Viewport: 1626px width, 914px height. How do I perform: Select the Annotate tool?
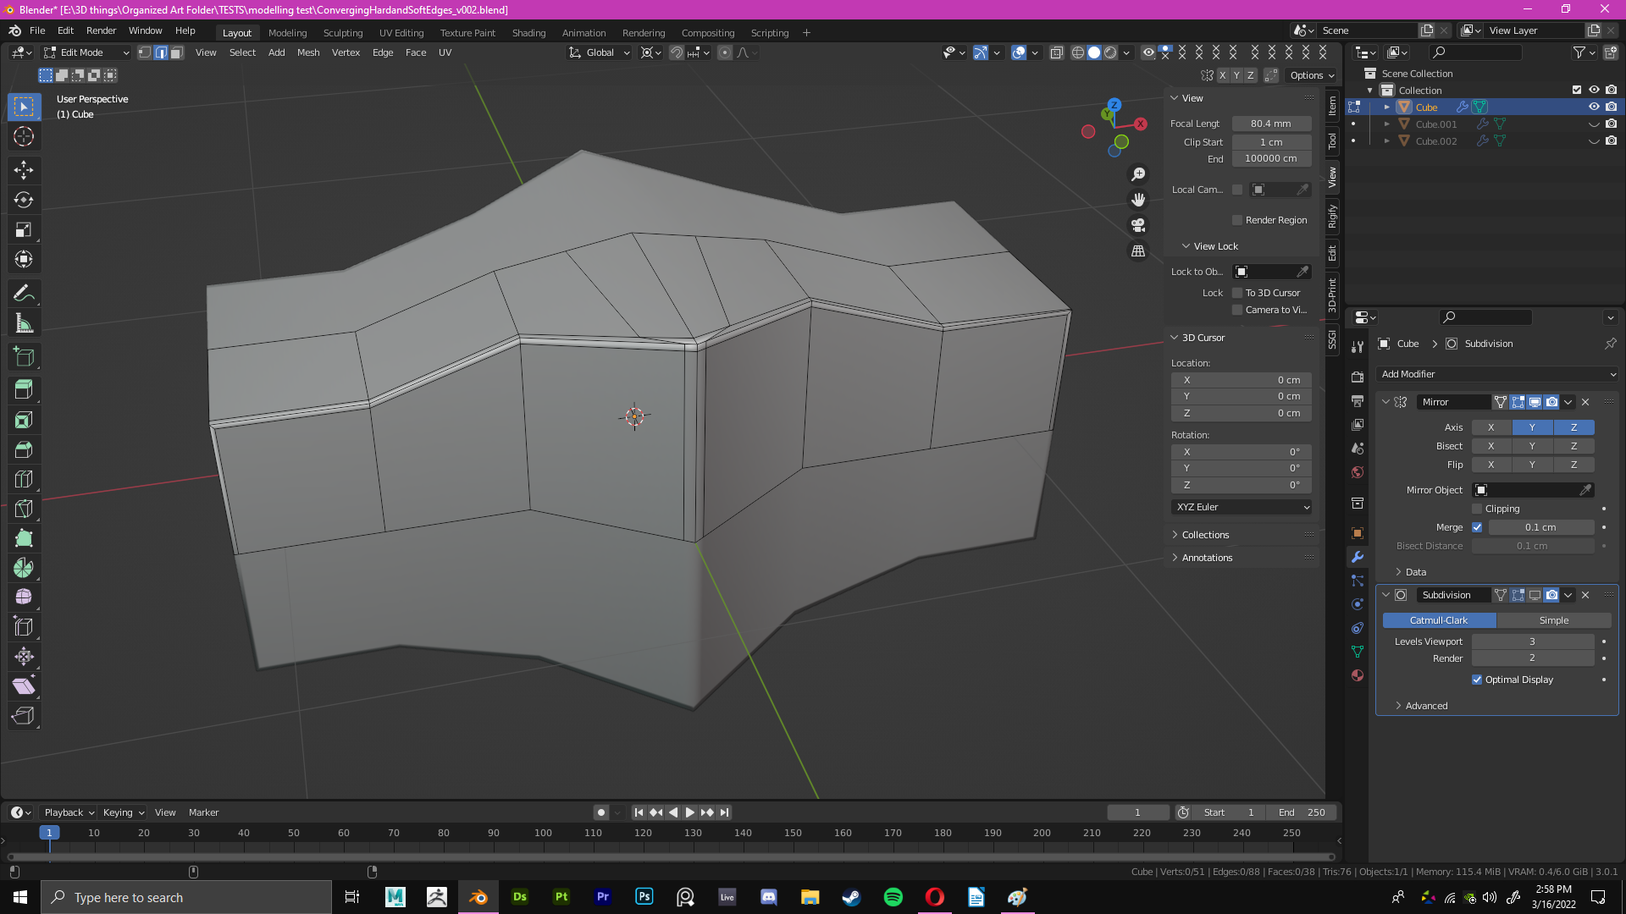24,294
